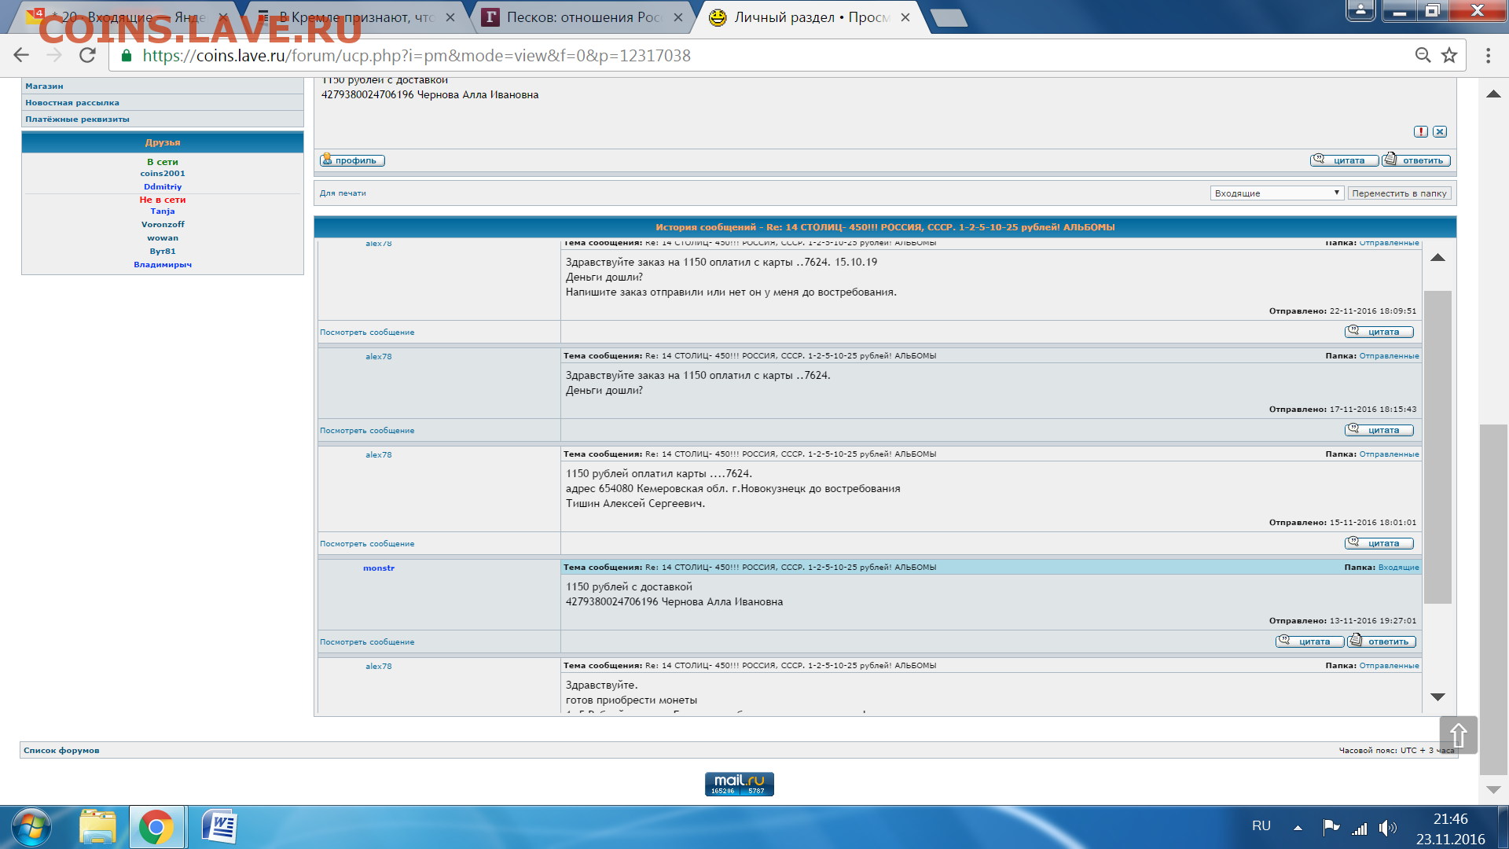Open the Windows Start menu

(x=31, y=828)
